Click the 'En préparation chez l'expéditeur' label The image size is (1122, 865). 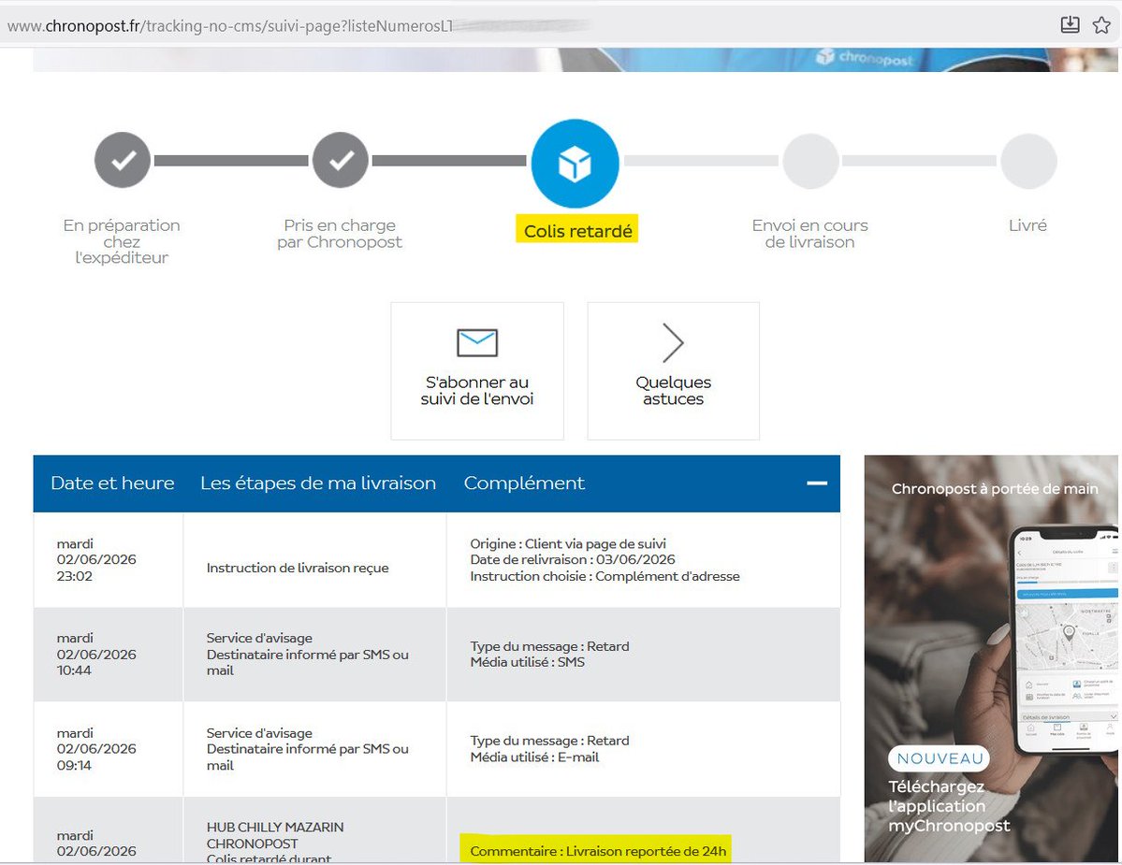point(122,241)
